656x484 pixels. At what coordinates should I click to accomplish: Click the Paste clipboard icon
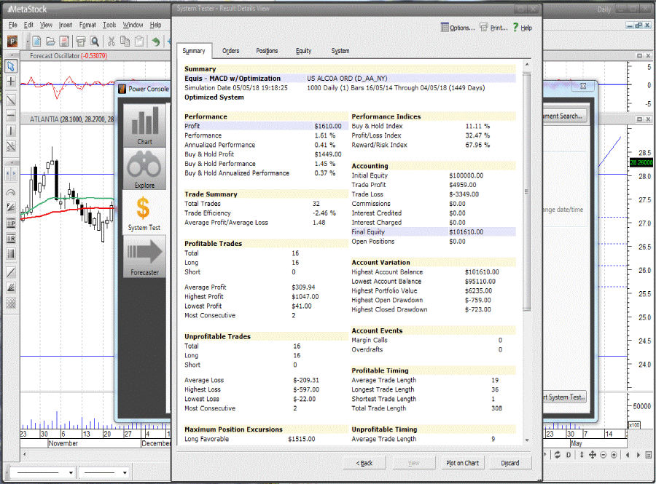[139, 41]
